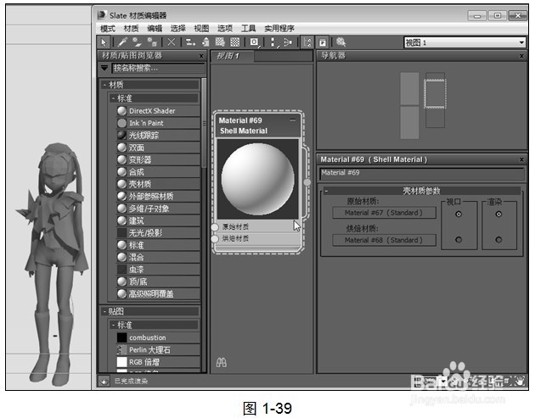Click Show Shaded Material in Viewport icon
Image resolution: width=535 pixels, height=418 pixels.
[220, 42]
